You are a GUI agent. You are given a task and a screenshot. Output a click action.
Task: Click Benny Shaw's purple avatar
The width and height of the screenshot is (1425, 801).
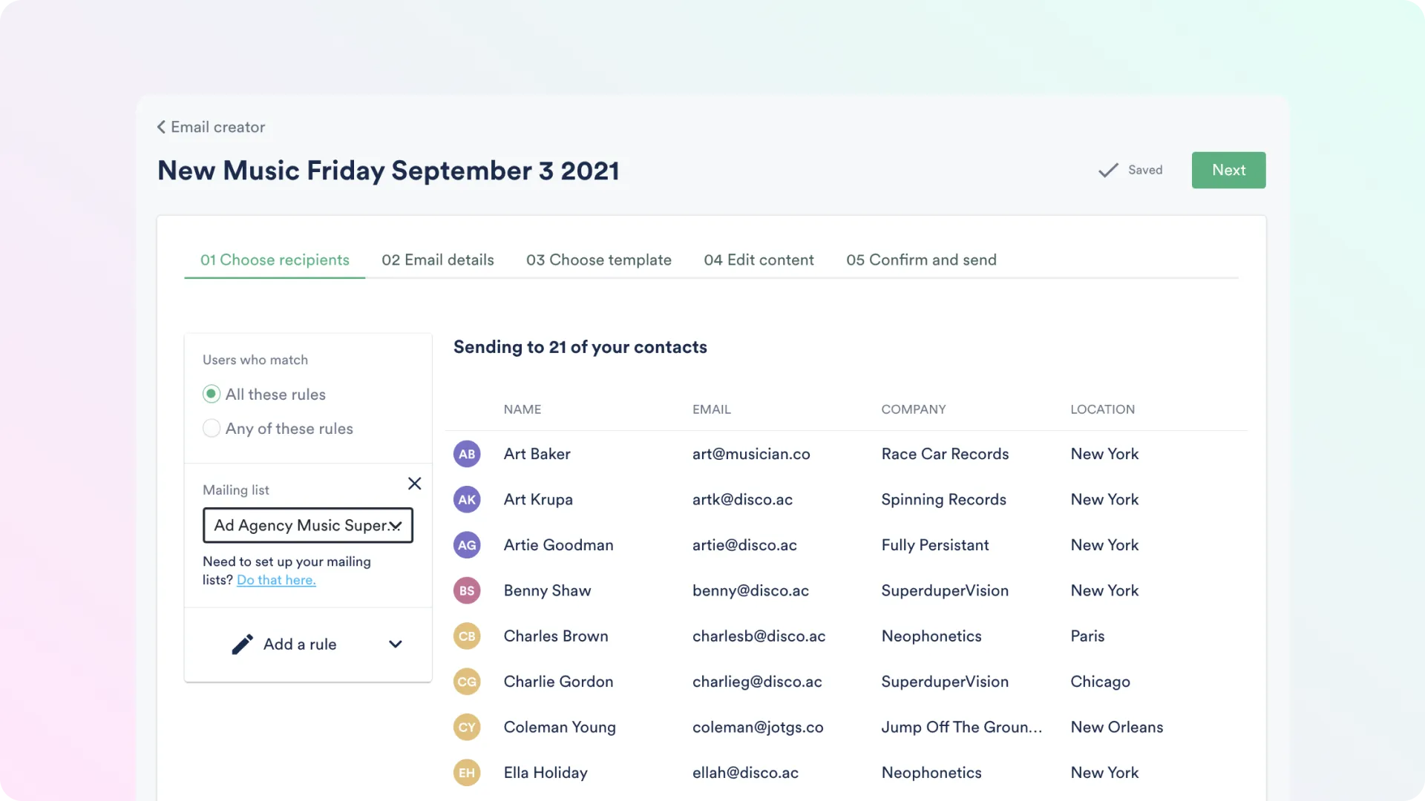467,590
